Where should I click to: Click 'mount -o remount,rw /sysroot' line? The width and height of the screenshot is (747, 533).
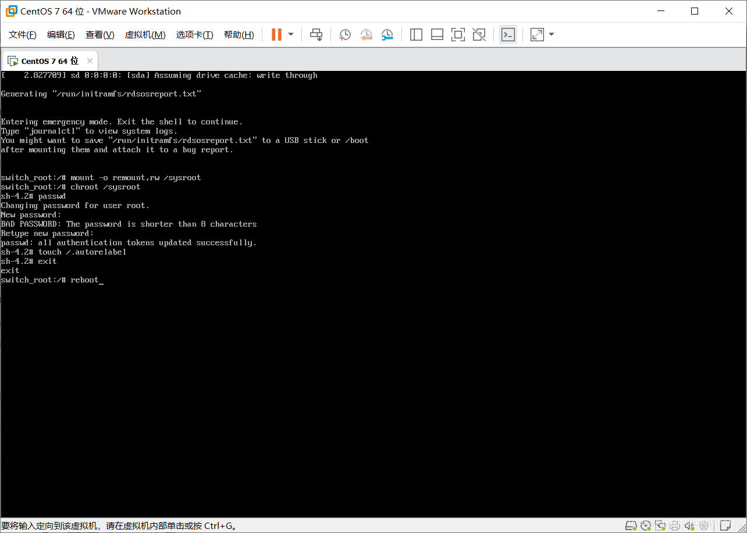(101, 178)
